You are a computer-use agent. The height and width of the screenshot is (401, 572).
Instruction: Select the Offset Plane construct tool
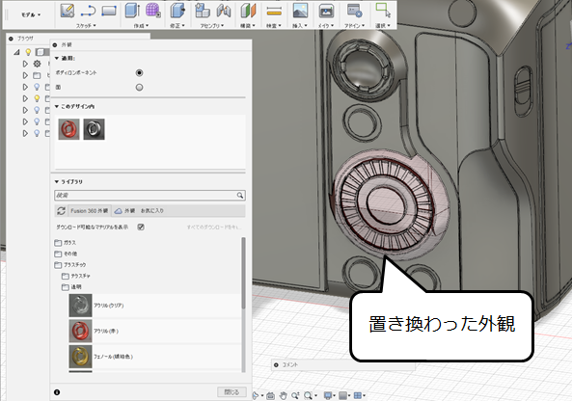coord(249,11)
